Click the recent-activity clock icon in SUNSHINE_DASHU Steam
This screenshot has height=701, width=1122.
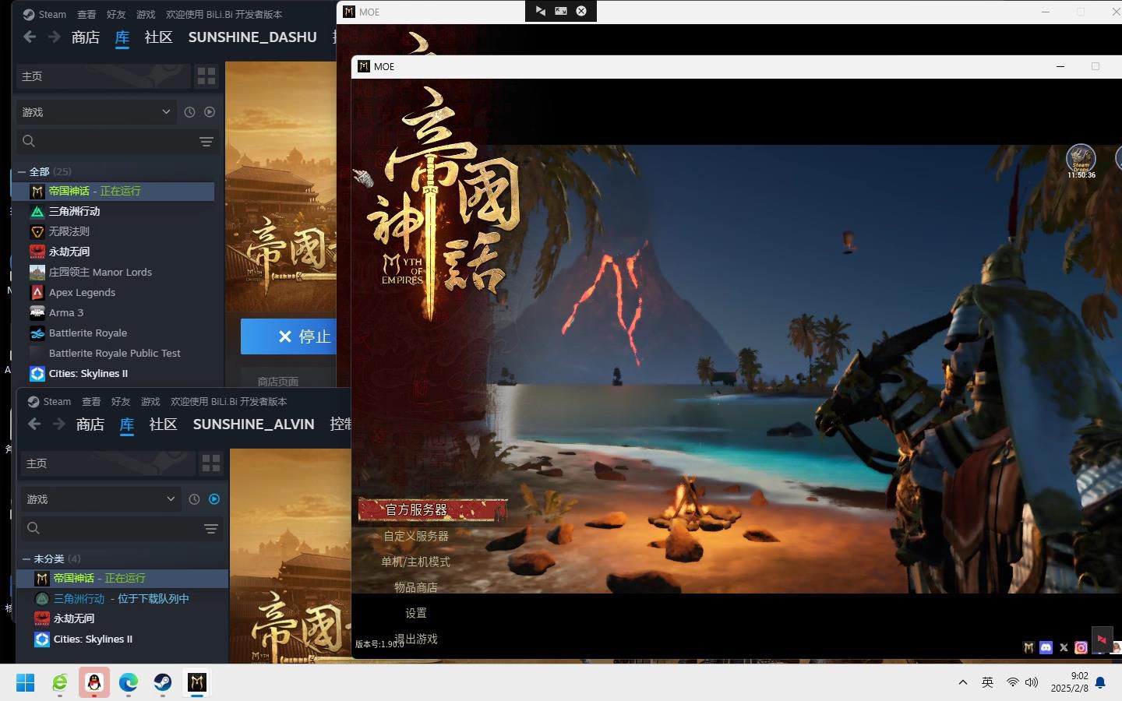pyautogui.click(x=189, y=112)
